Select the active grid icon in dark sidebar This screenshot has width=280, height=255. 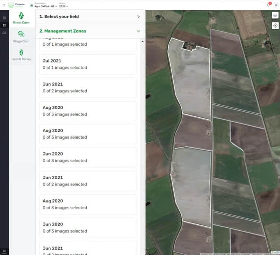4,25
